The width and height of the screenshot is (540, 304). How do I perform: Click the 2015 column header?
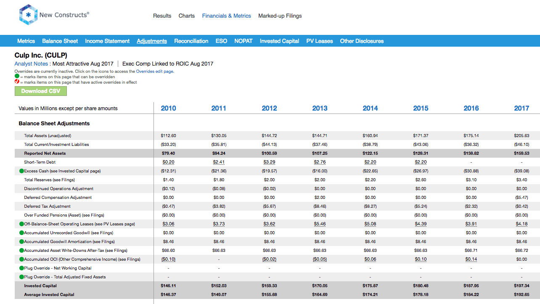[421, 108]
